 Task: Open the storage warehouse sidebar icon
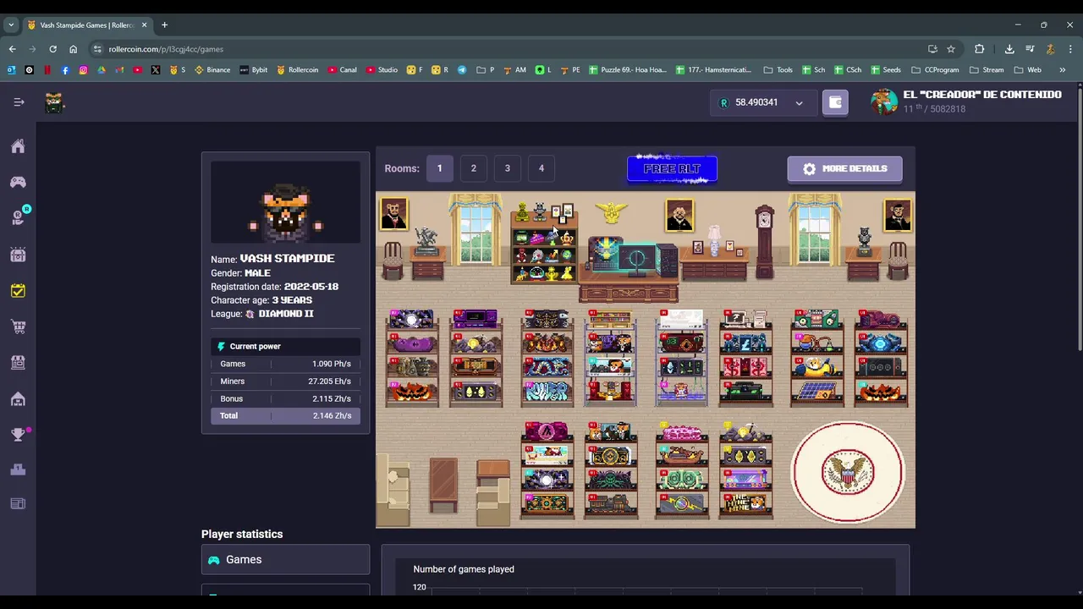tap(18, 398)
